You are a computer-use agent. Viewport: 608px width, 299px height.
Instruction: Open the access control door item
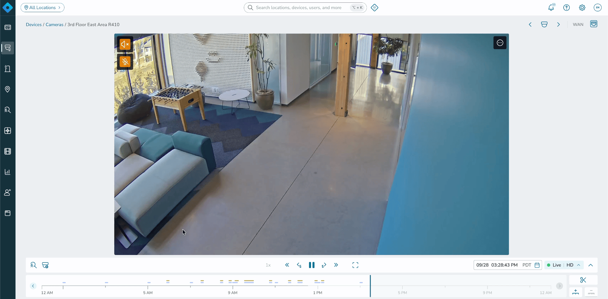click(8, 69)
